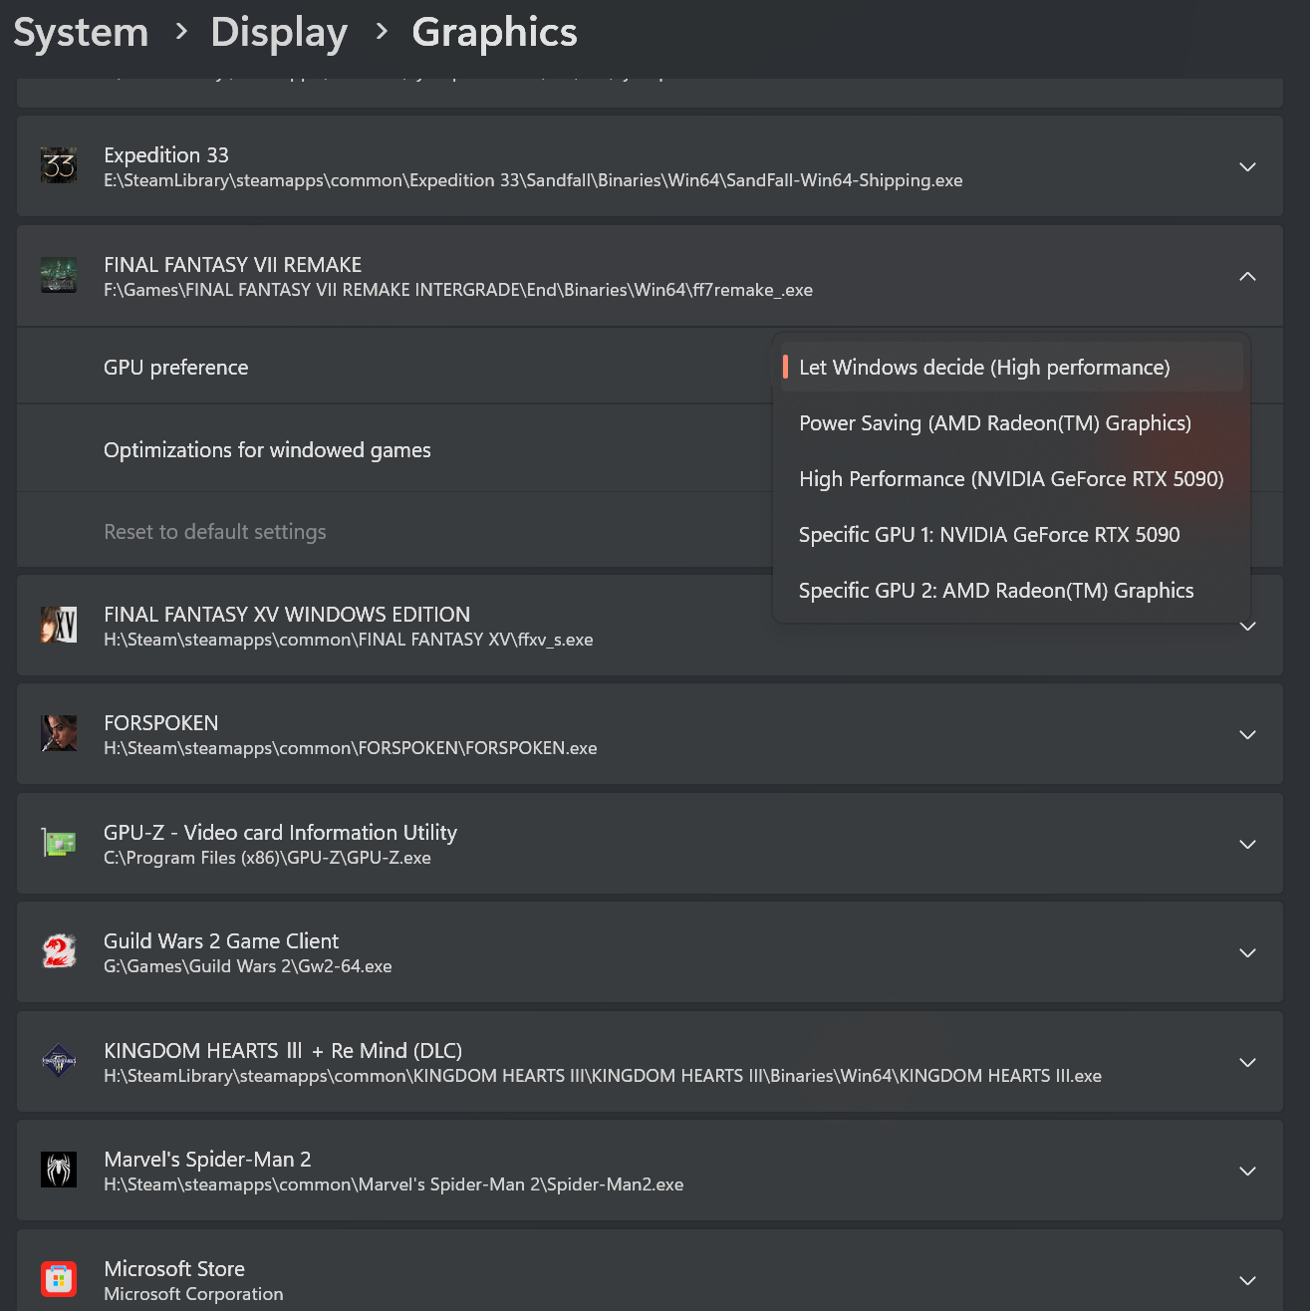This screenshot has width=1310, height=1311.
Task: Click the GPU preference label
Action: click(x=176, y=368)
